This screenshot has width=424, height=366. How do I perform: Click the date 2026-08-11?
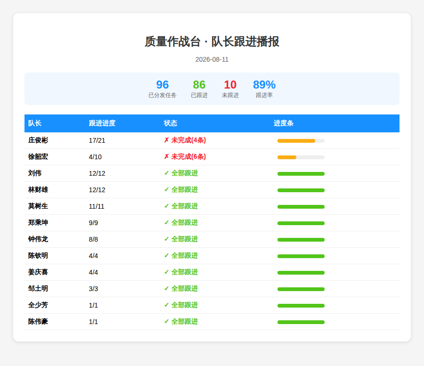point(212,59)
